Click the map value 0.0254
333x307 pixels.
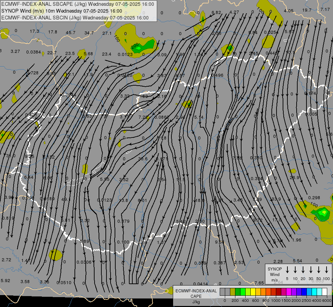point(271,32)
